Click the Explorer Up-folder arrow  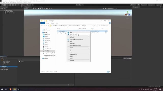48,26
